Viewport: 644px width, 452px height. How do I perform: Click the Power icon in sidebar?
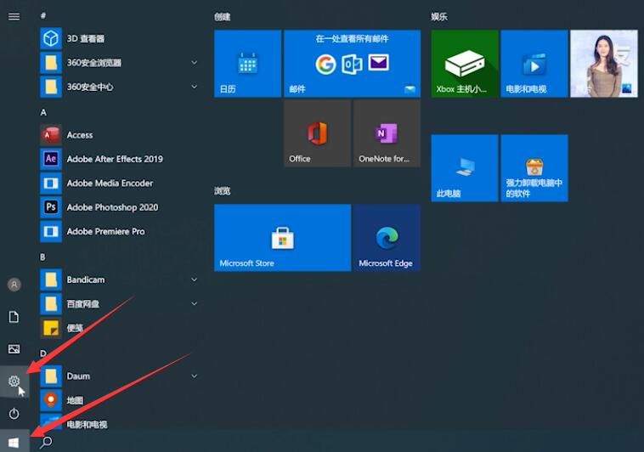[x=14, y=414]
